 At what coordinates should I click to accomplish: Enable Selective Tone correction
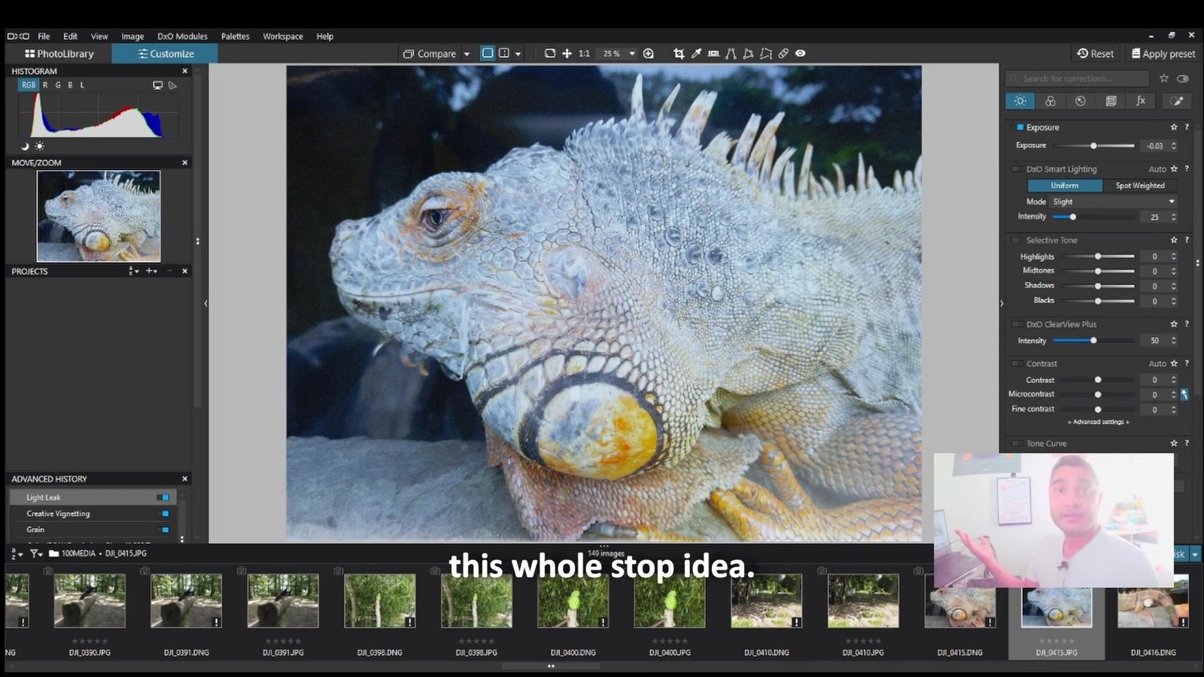pyautogui.click(x=1017, y=240)
